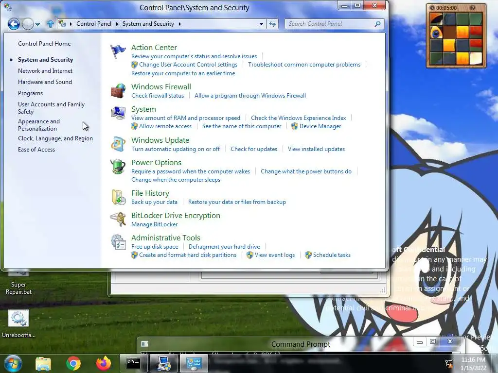
Task: Click Allow remote access link
Action: coord(165,126)
